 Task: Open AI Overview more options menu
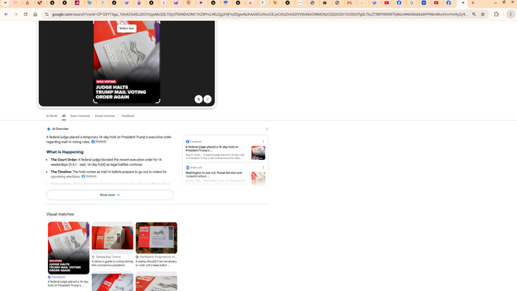pyautogui.click(x=267, y=129)
